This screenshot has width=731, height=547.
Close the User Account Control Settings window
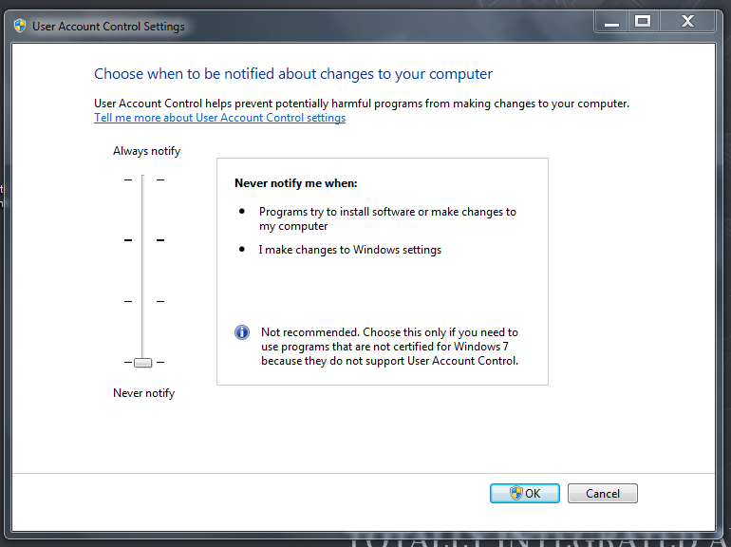pos(687,22)
